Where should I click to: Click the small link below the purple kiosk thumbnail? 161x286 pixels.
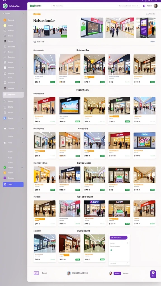pos(153,42)
